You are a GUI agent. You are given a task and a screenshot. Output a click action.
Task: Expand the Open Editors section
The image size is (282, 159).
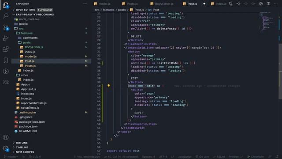[26, 10]
